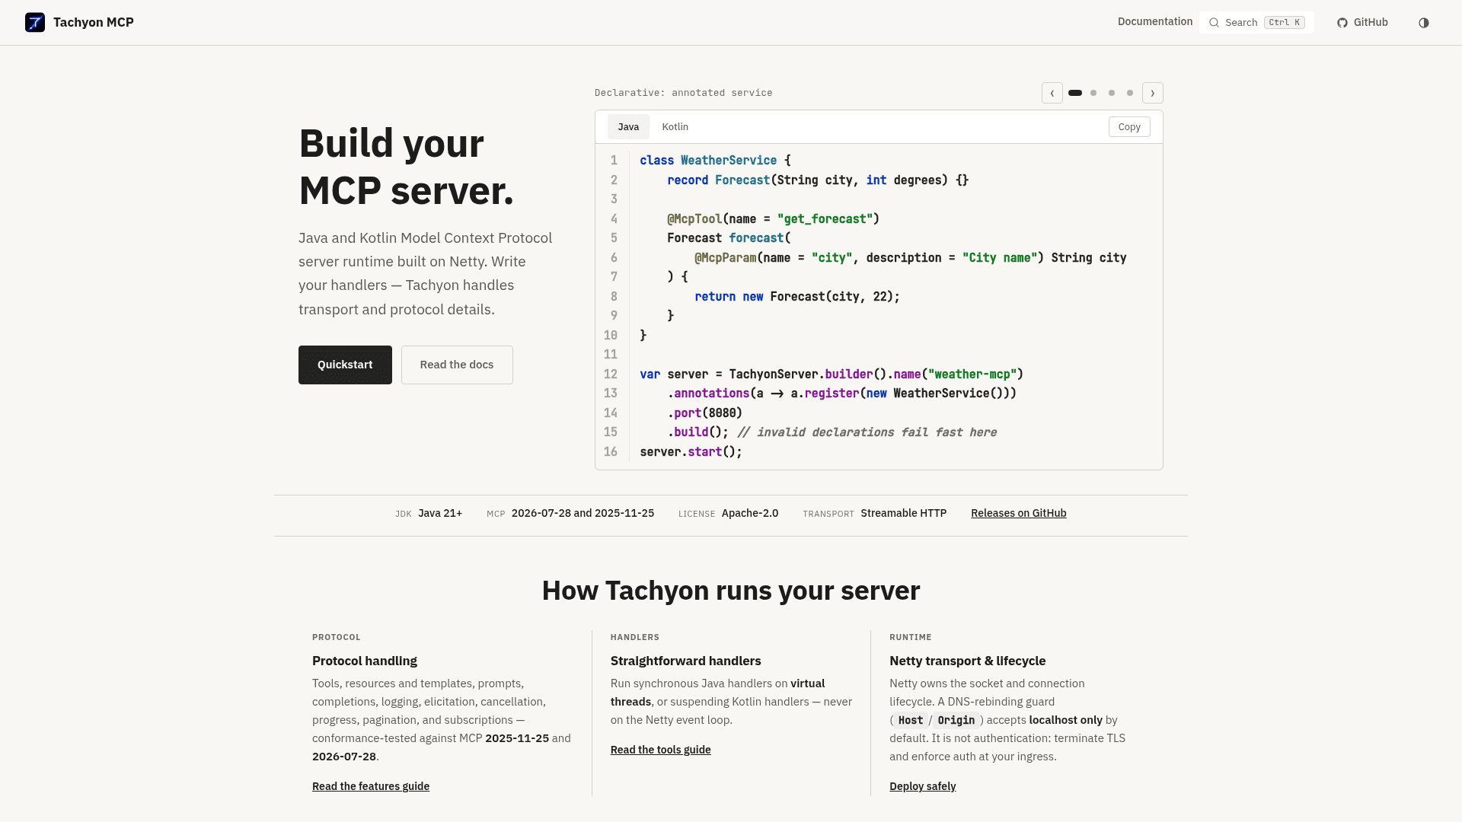Open the GitHub link in header
Image resolution: width=1462 pixels, height=822 pixels.
tap(1362, 23)
